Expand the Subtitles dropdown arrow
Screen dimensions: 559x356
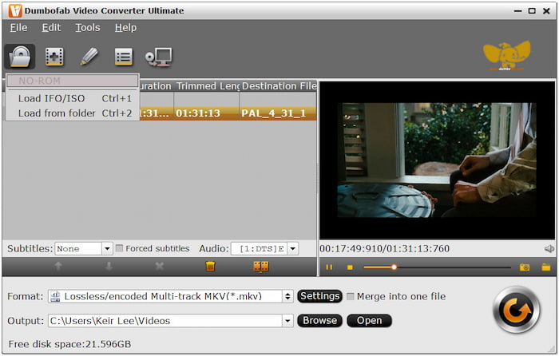click(x=107, y=249)
